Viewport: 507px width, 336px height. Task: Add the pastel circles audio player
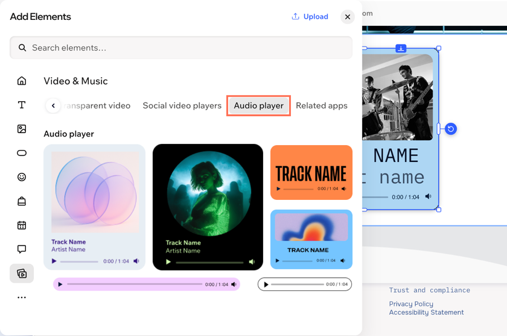tap(94, 207)
